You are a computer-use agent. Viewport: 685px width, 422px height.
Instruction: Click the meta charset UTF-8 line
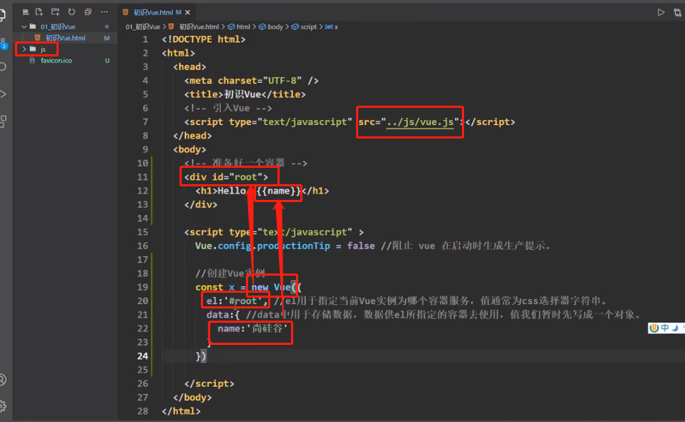(x=251, y=81)
